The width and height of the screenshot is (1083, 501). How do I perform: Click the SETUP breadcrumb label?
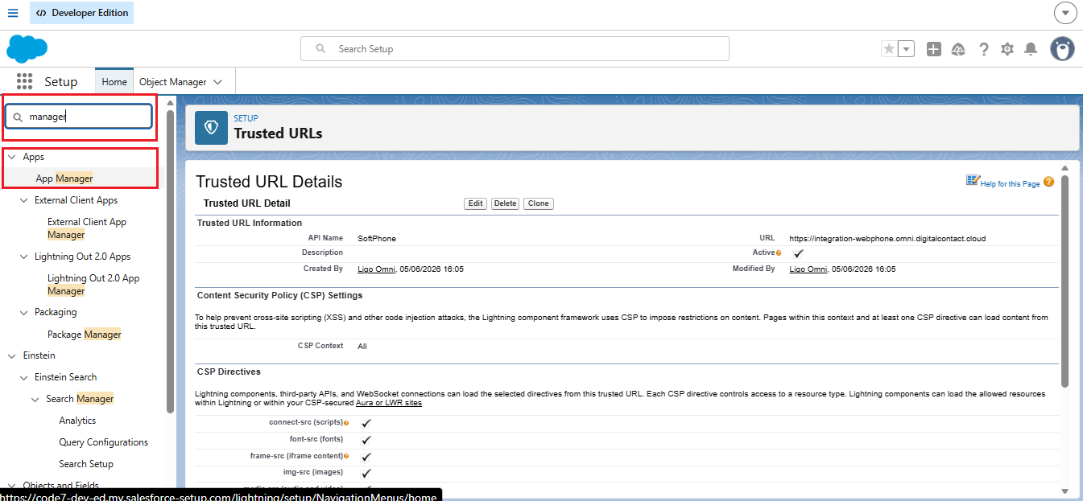246,118
